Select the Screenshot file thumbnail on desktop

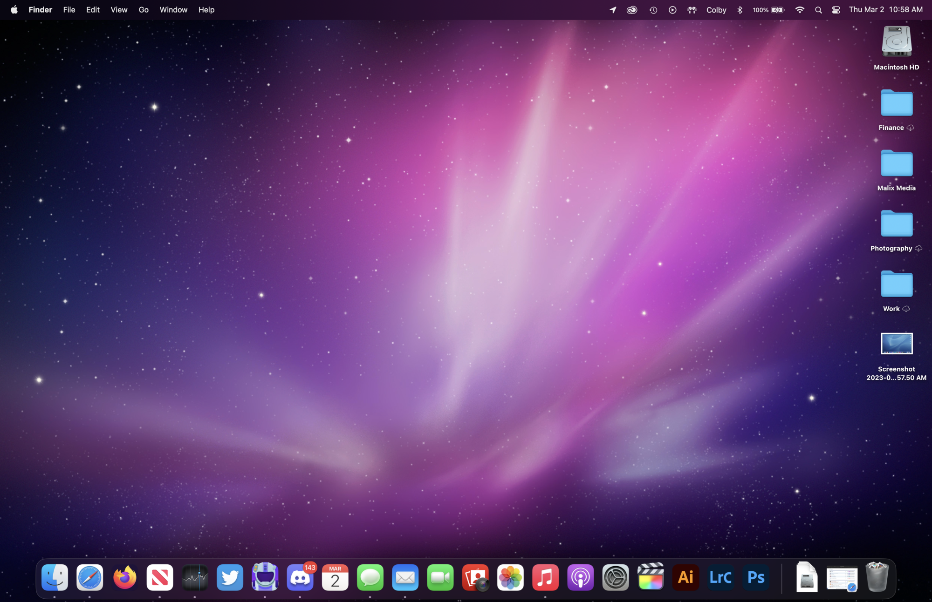pos(896,344)
